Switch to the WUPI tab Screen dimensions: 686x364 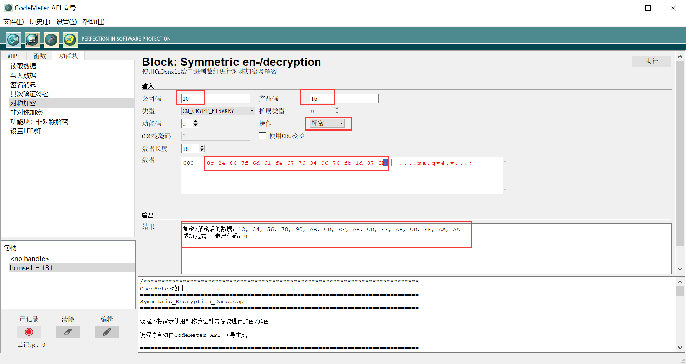point(14,56)
